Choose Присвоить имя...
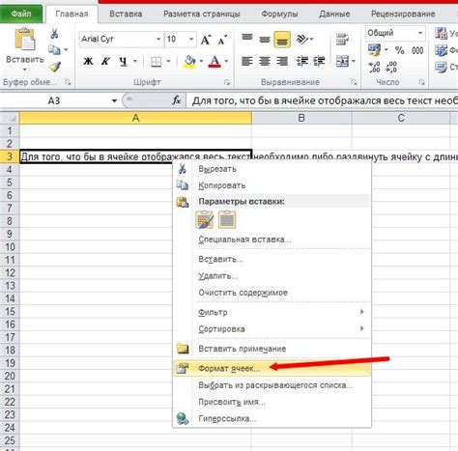The height and width of the screenshot is (451, 458). coord(272,402)
